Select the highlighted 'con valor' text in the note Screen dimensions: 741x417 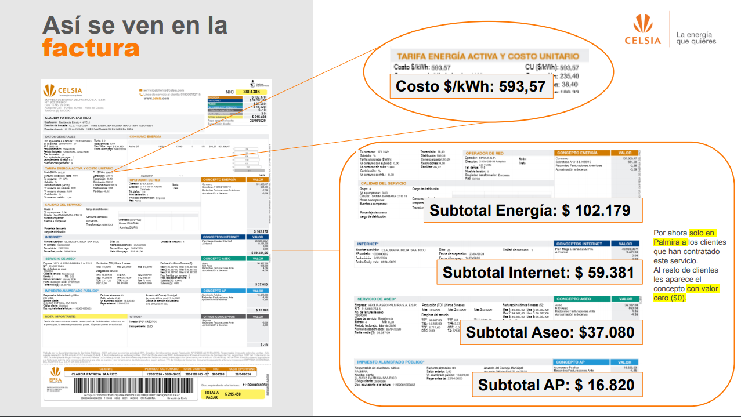(x=703, y=288)
